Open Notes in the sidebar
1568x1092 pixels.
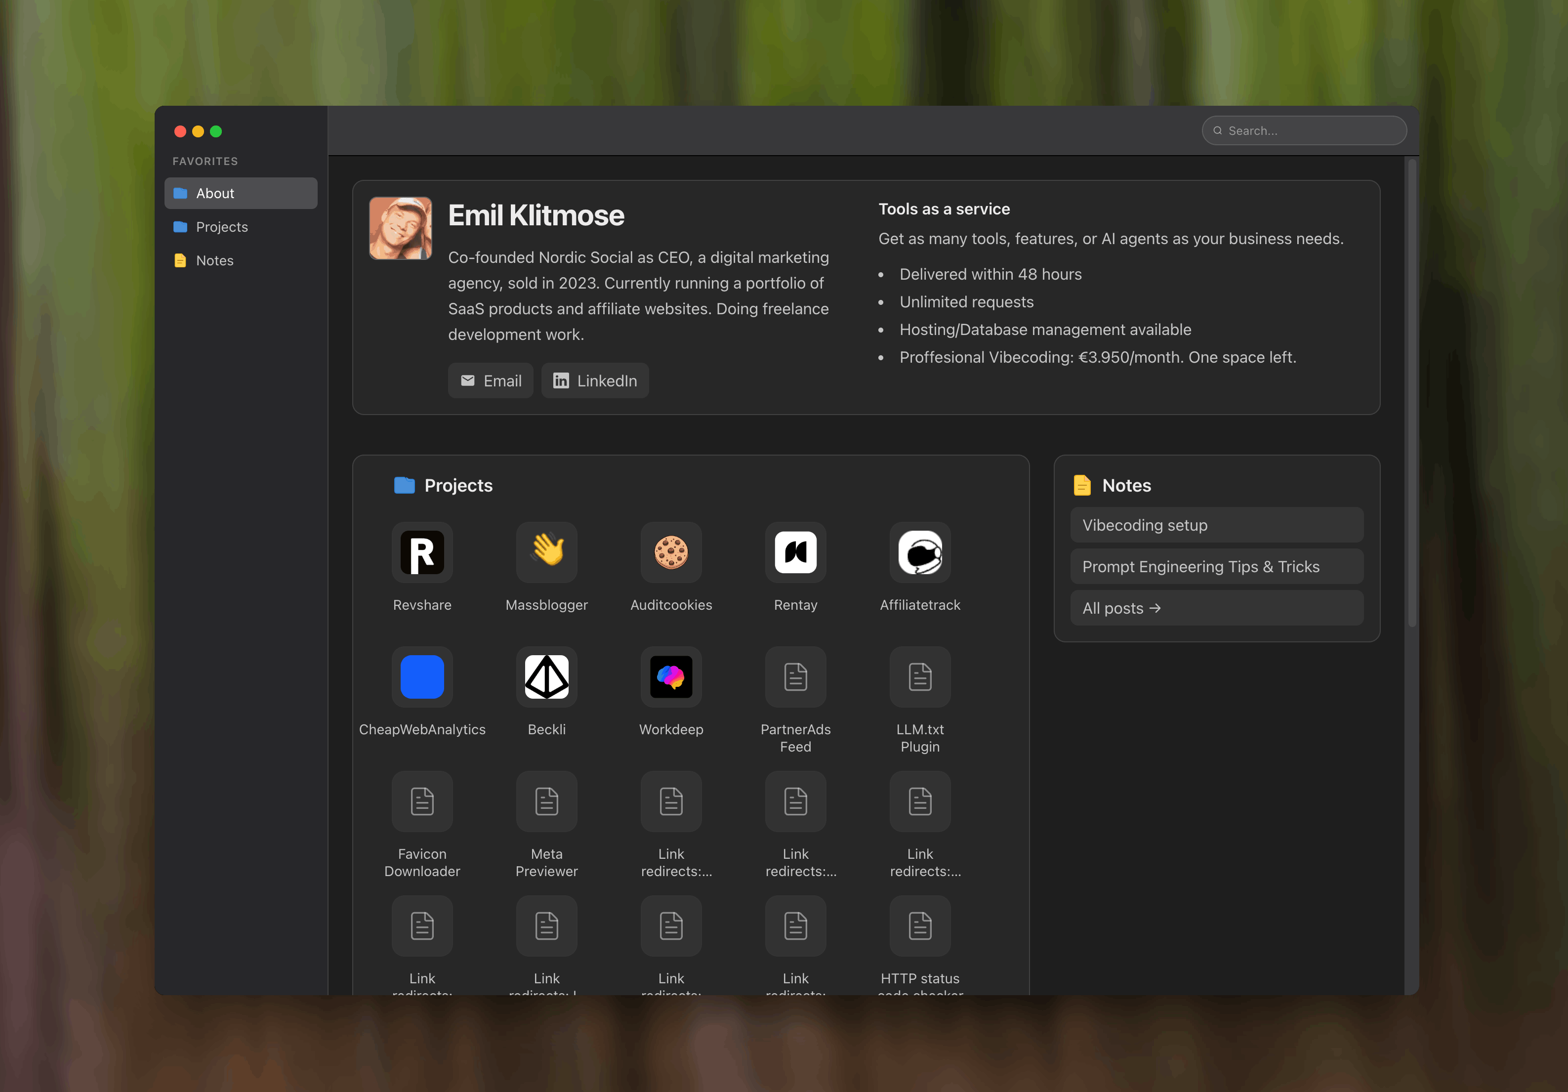pos(241,260)
